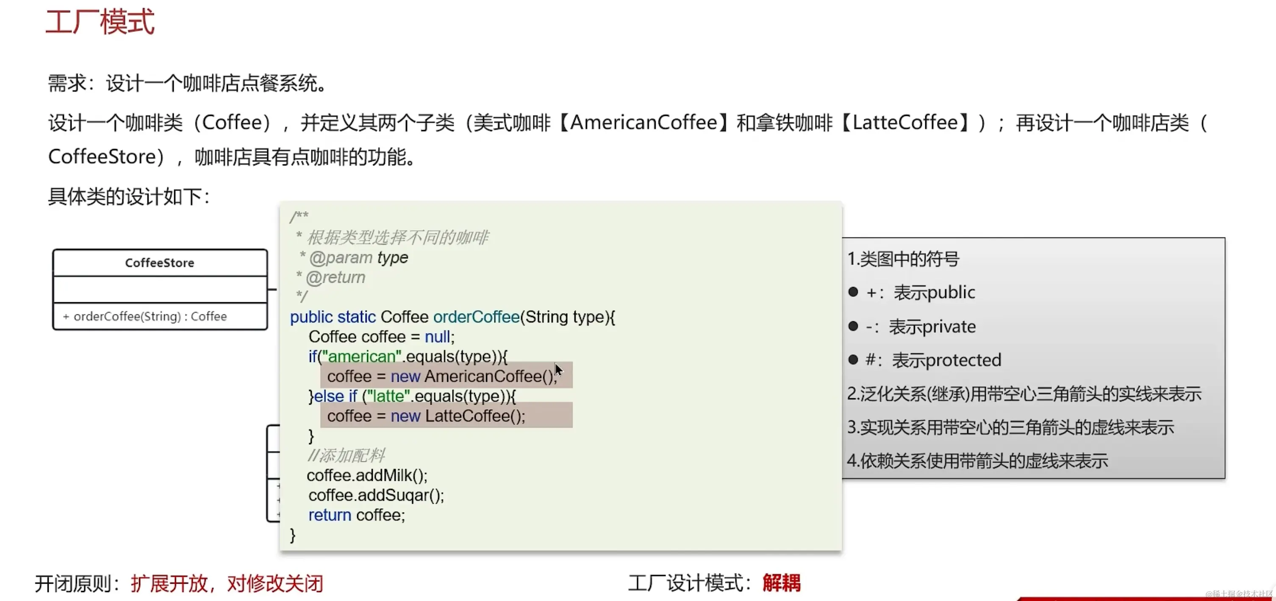Click the orderCoffee(String) : Coffee method entry
This screenshot has height=601, width=1276.
(144, 316)
